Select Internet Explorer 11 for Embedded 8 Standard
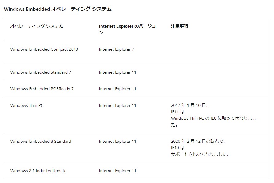The image size is (274, 183). (x=118, y=141)
